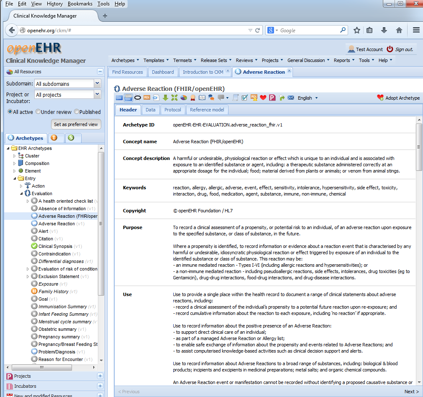
Task: Expand the Cluster tree node
Action: [x=15, y=156]
